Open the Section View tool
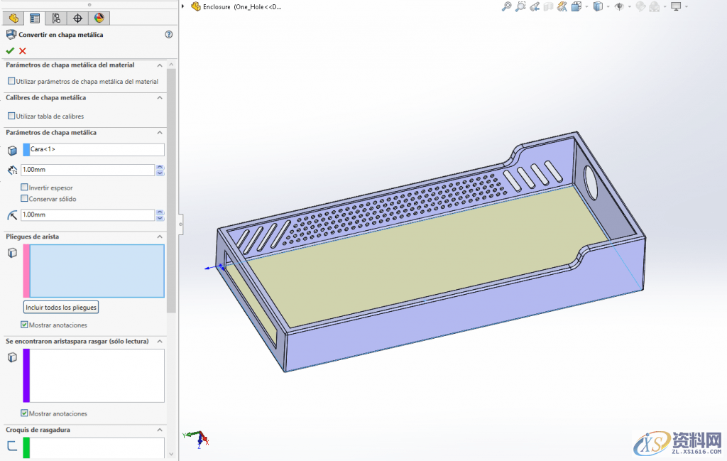Viewport: 727px width, 461px height. coord(547,6)
